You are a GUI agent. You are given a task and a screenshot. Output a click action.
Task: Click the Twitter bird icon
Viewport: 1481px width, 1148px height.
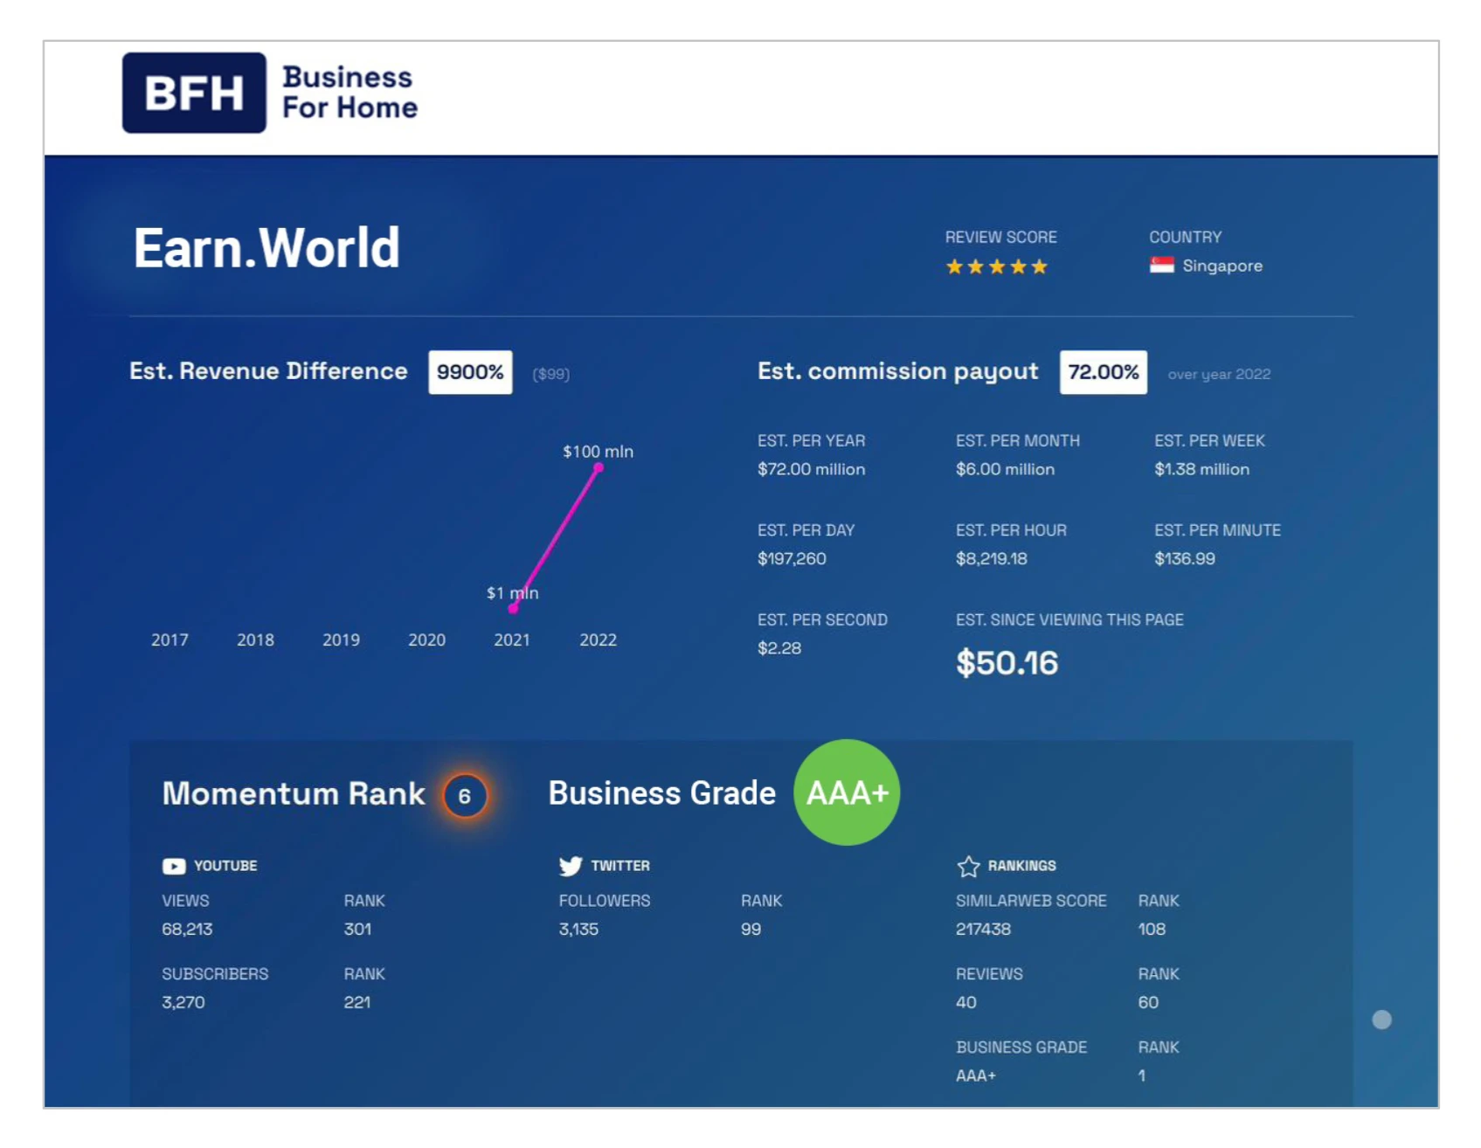pyautogui.click(x=571, y=866)
